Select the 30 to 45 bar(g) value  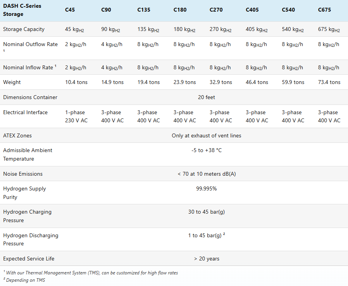[x=207, y=212]
